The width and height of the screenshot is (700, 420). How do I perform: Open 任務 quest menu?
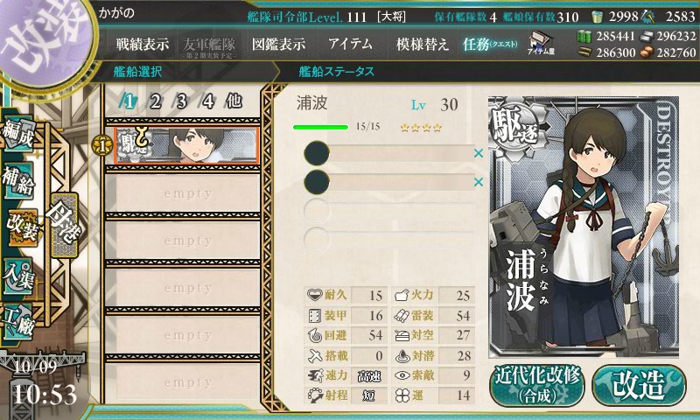click(490, 44)
